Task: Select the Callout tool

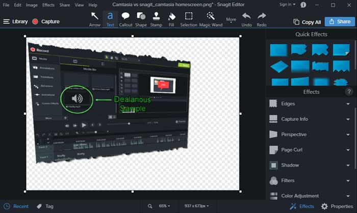Action: [125, 19]
